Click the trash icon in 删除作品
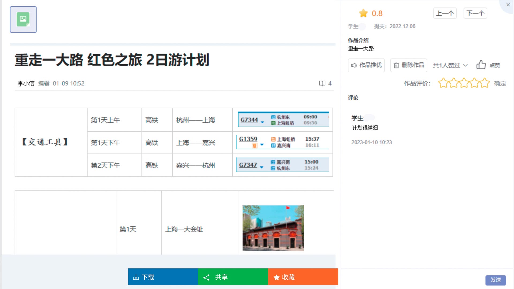The width and height of the screenshot is (514, 289). point(396,65)
